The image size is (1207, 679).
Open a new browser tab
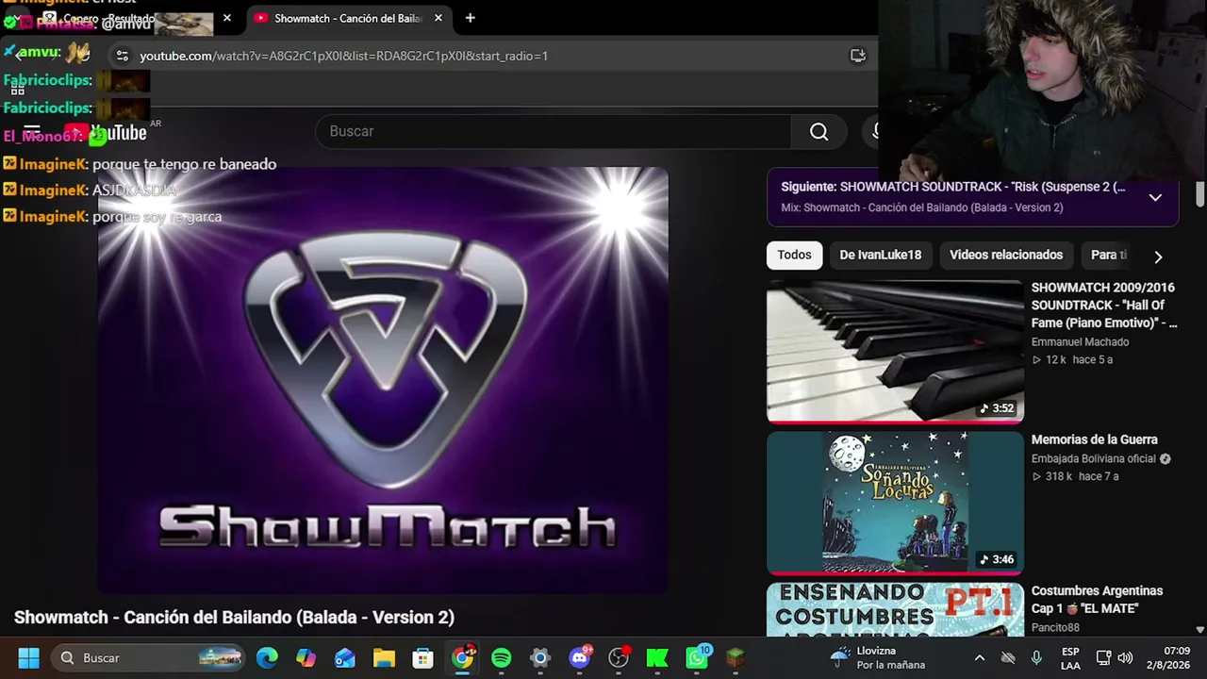[x=470, y=18]
